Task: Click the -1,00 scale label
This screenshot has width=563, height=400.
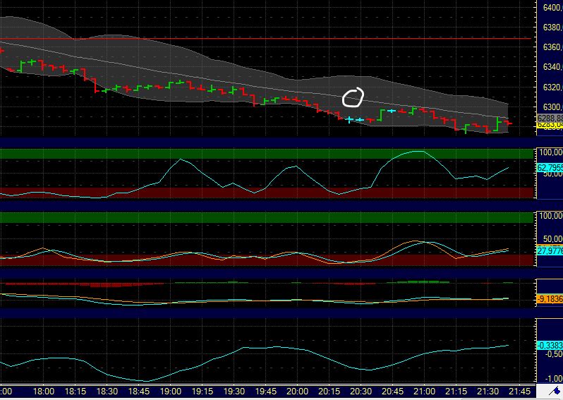Action: point(553,378)
